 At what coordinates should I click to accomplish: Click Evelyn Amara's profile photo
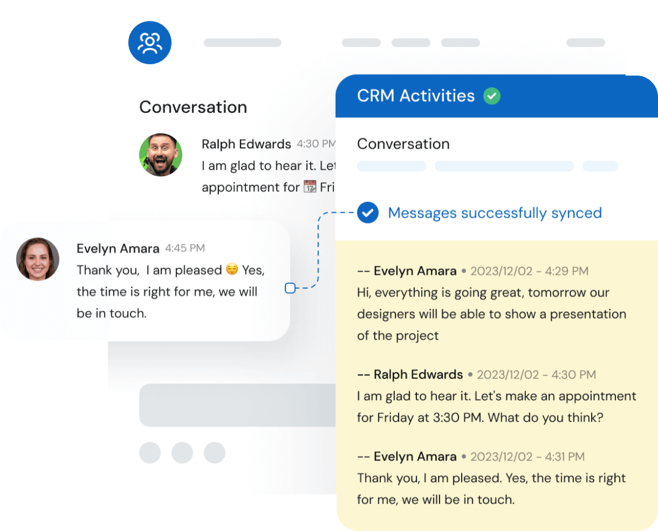[38, 259]
